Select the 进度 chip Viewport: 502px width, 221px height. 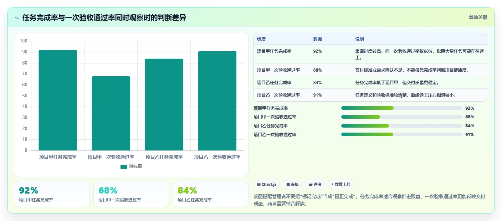[315, 184]
